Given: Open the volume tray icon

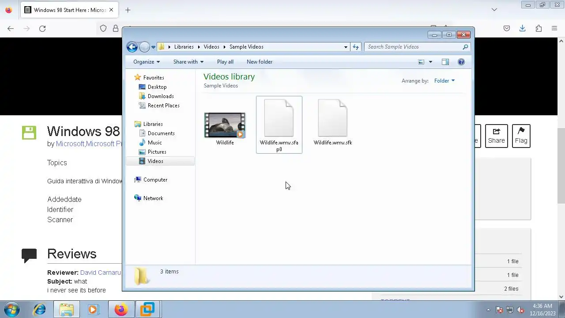Looking at the screenshot, I should [x=520, y=310].
